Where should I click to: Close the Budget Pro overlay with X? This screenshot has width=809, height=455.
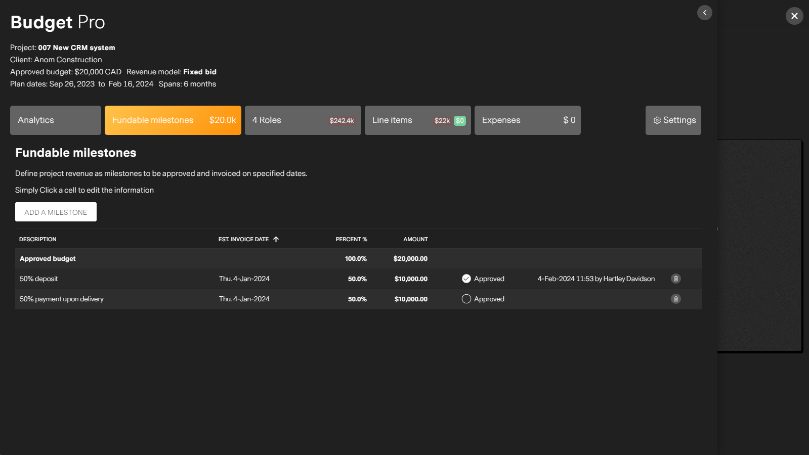click(794, 16)
